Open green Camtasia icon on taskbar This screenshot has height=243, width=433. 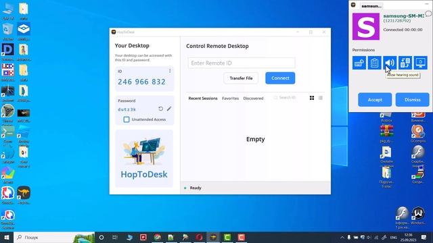(227, 237)
